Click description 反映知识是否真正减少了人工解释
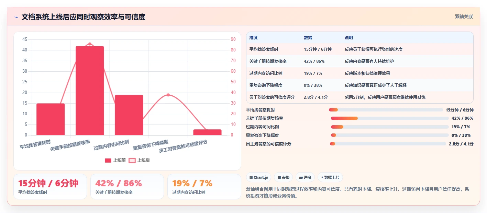Image resolution: width=487 pixels, height=213 pixels. [x=376, y=85]
